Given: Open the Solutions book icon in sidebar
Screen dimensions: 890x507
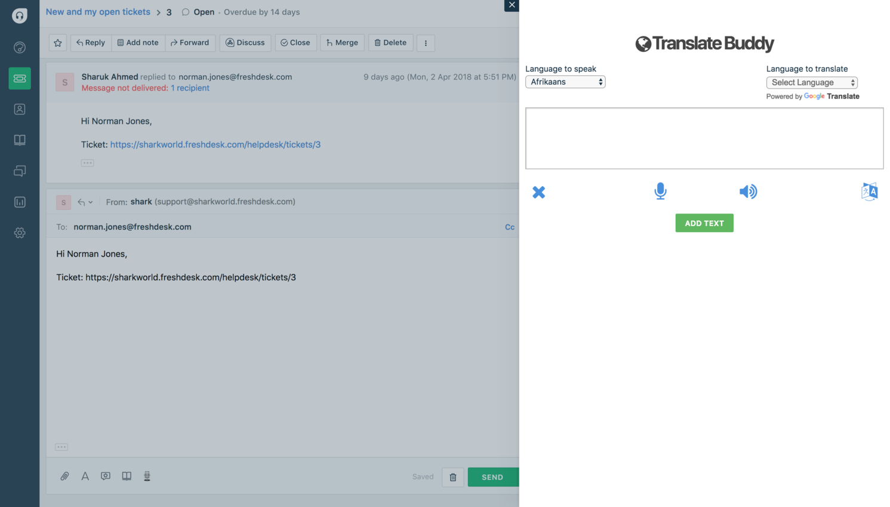Looking at the screenshot, I should 20,140.
